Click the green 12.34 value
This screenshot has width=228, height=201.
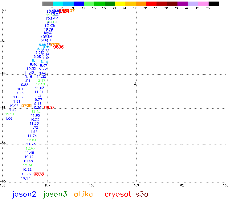coord(28,165)
